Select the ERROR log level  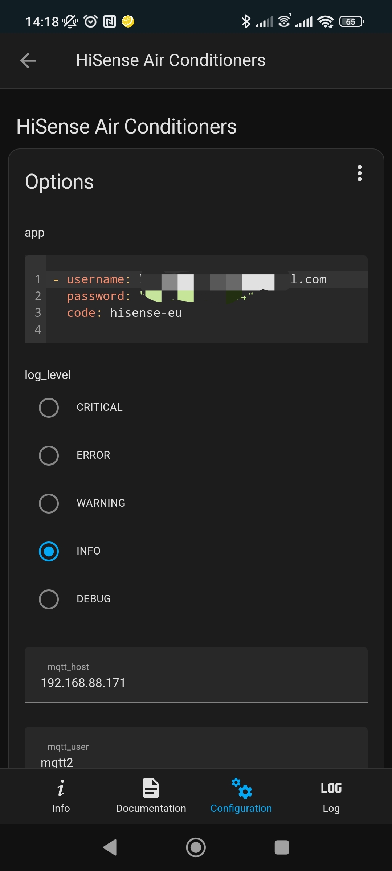(x=49, y=455)
